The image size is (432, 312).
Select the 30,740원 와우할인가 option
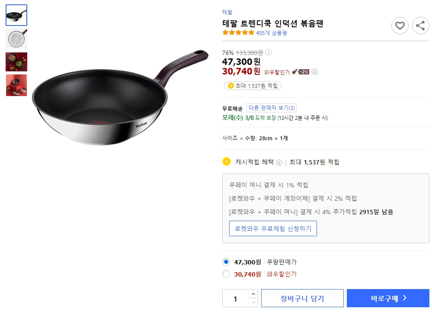(225, 274)
